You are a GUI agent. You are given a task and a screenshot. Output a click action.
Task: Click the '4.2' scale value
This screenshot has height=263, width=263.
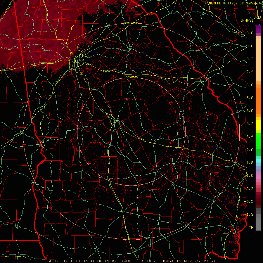pos(250,124)
